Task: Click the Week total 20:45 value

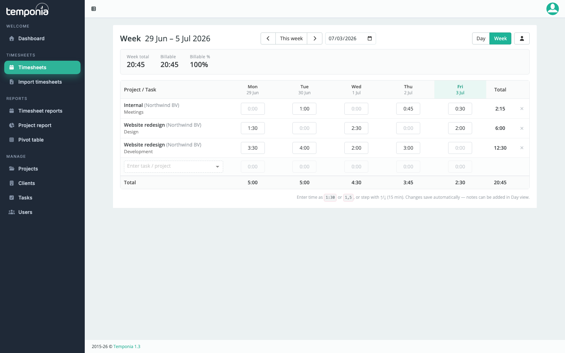Action: tap(136, 65)
